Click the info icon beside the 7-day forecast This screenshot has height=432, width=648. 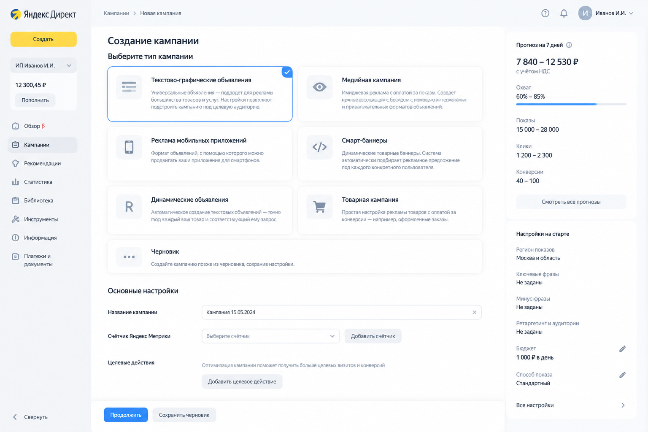coord(569,45)
